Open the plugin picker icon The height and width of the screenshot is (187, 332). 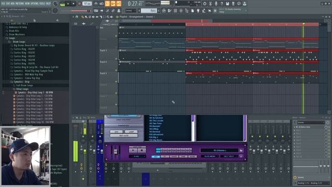click(198, 10)
